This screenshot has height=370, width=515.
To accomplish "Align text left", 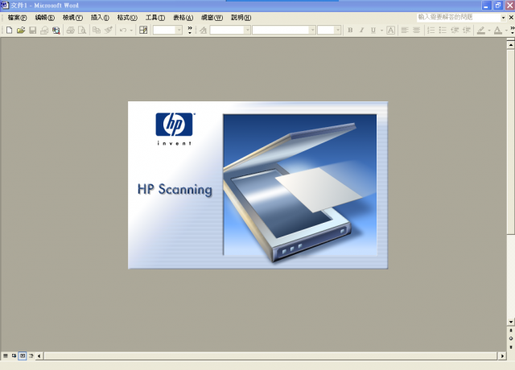I will point(405,31).
